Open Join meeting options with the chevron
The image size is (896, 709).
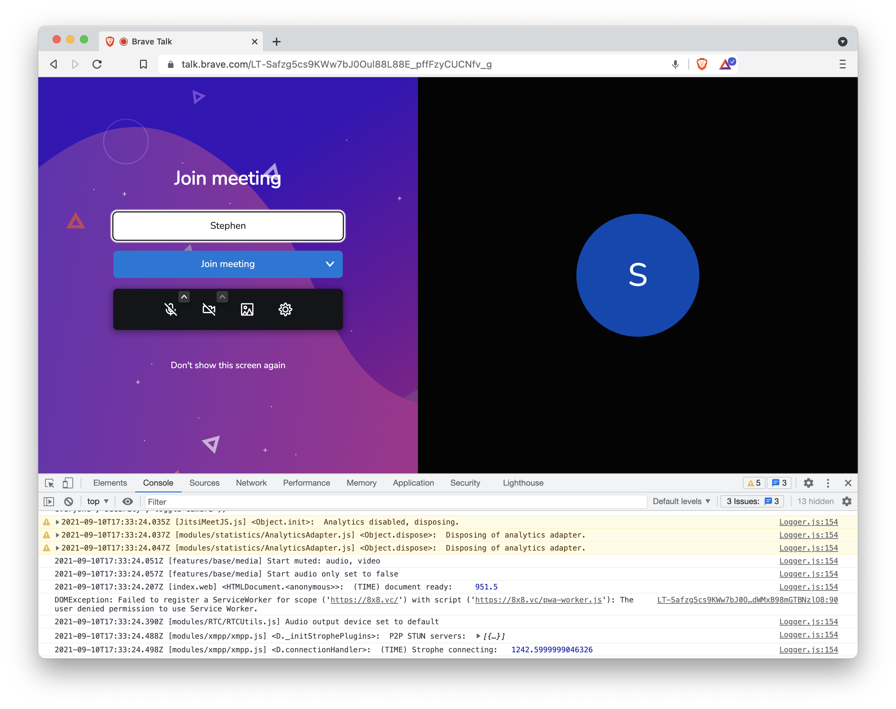click(x=330, y=264)
